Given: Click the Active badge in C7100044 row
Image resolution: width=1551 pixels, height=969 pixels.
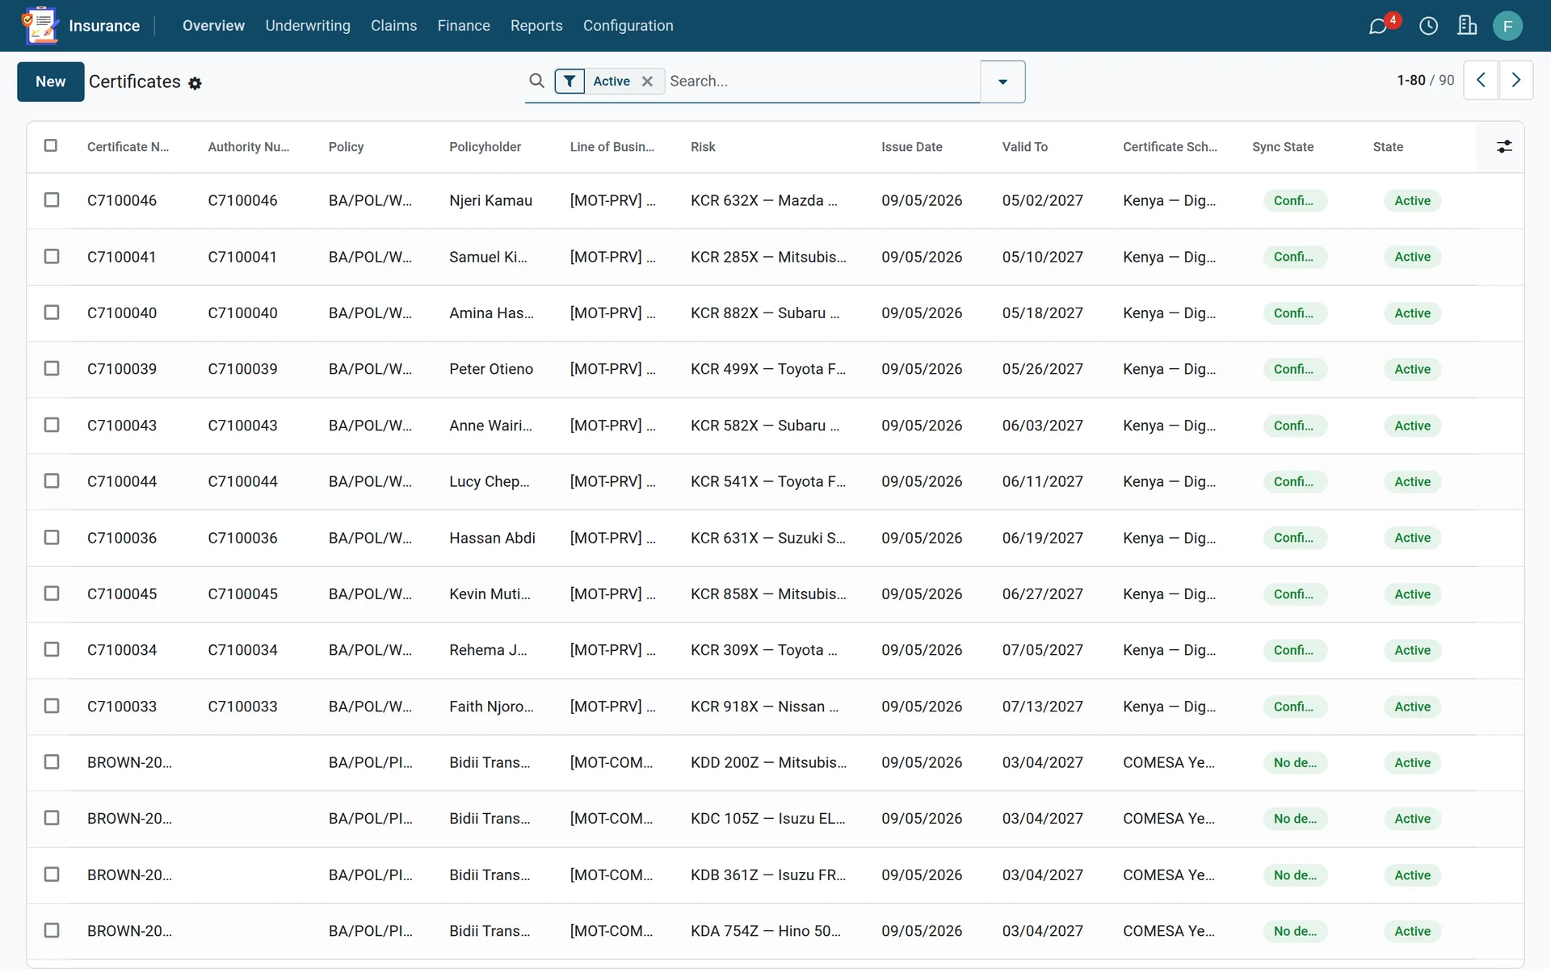Looking at the screenshot, I should click(1412, 481).
